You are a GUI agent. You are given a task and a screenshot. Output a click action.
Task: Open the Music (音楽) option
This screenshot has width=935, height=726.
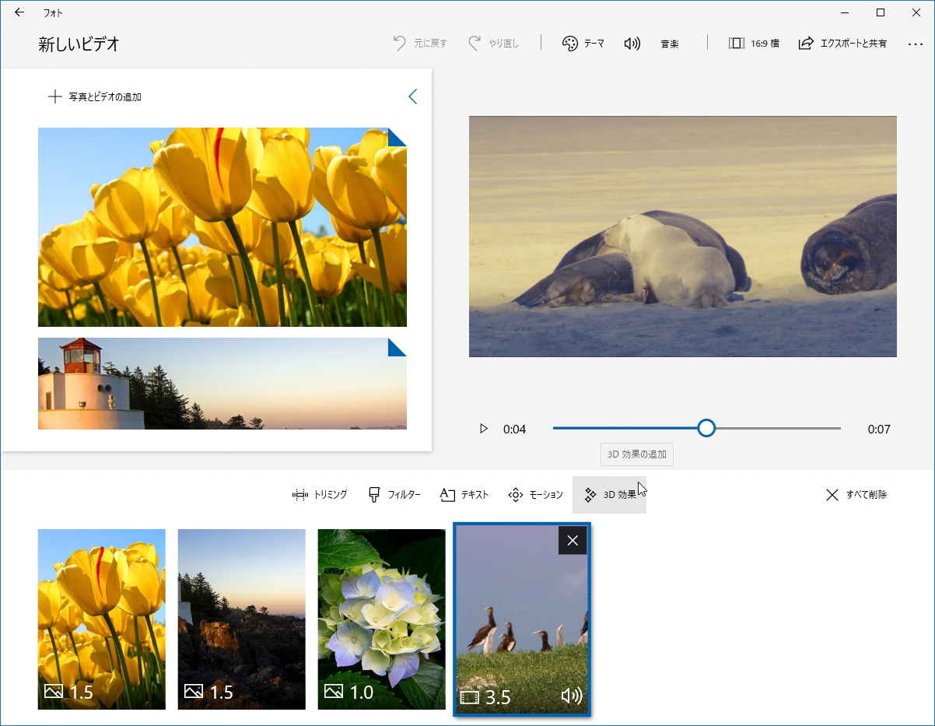pos(670,44)
